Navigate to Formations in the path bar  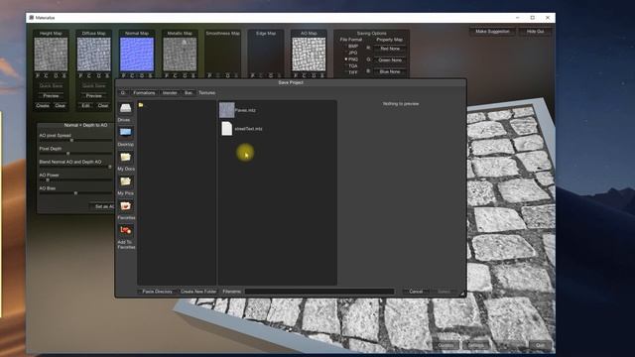[144, 92]
